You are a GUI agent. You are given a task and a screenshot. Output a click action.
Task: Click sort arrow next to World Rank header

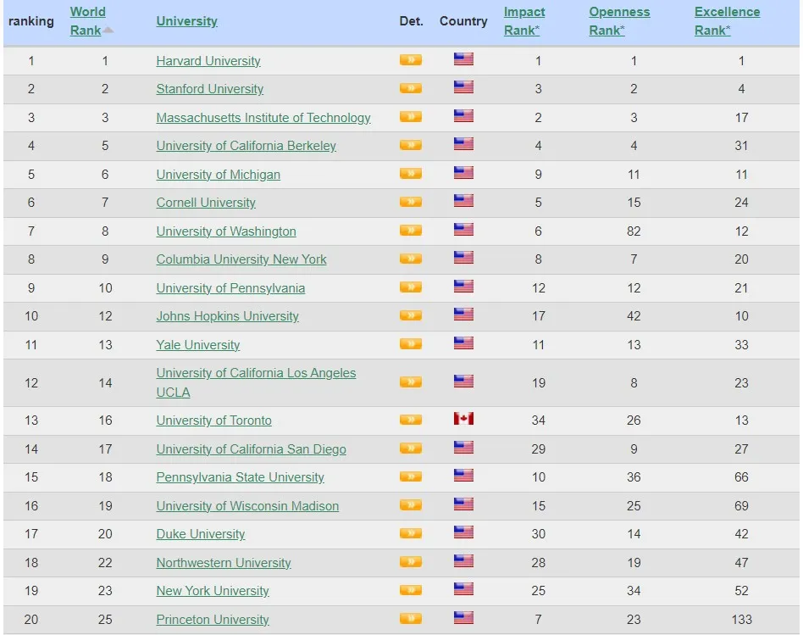click(108, 31)
